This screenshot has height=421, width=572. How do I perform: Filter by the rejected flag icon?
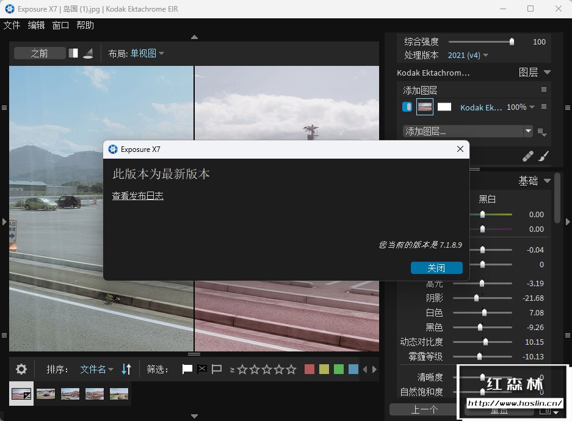pyautogui.click(x=202, y=369)
